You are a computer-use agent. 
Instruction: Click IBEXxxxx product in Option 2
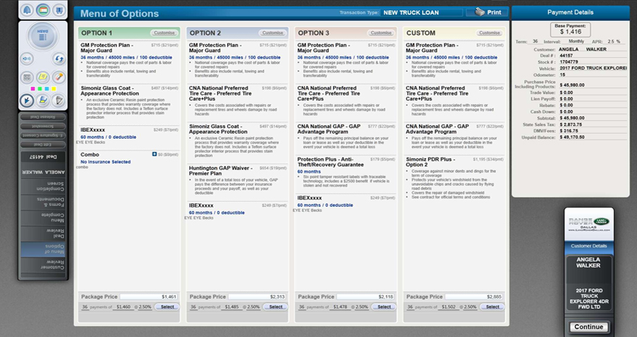(x=237, y=211)
